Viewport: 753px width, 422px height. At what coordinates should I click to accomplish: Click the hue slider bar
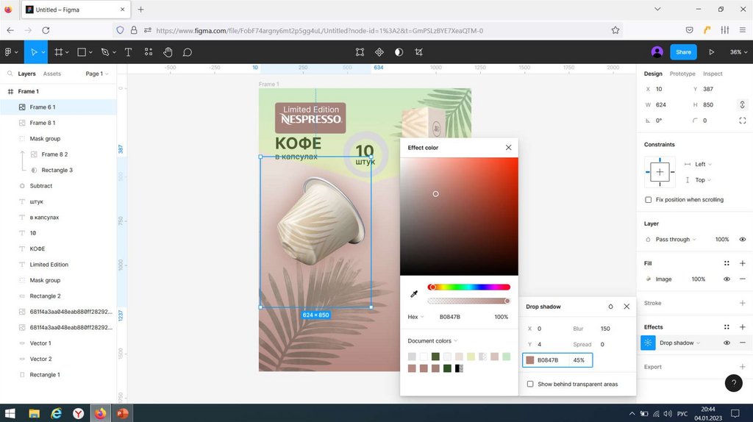click(x=471, y=287)
